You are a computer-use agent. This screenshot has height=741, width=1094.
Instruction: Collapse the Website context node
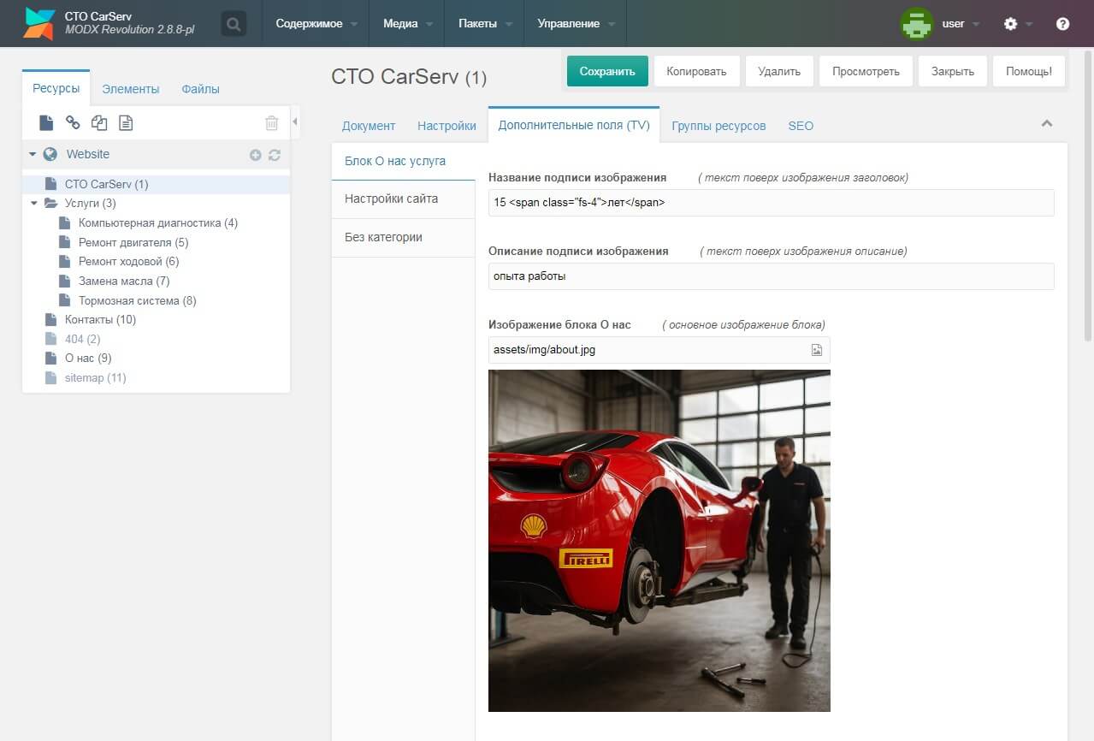[x=33, y=155]
